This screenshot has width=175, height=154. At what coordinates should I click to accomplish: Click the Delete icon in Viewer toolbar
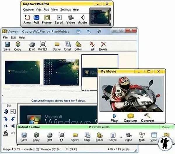103,46
